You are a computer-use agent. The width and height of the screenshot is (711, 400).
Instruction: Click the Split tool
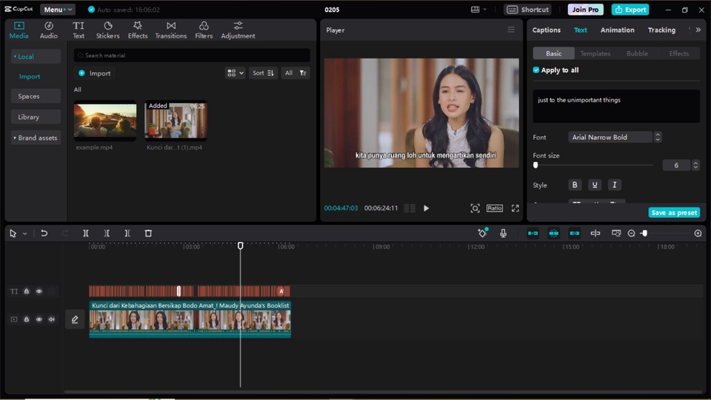(x=86, y=233)
